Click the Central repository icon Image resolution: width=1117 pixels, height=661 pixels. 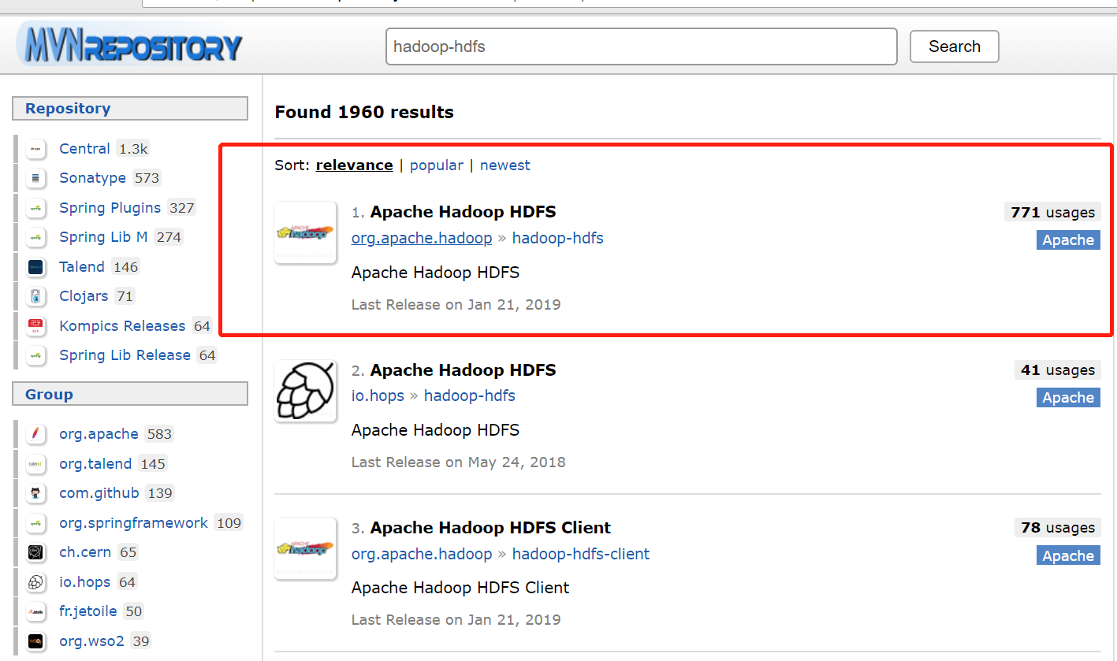(35, 148)
